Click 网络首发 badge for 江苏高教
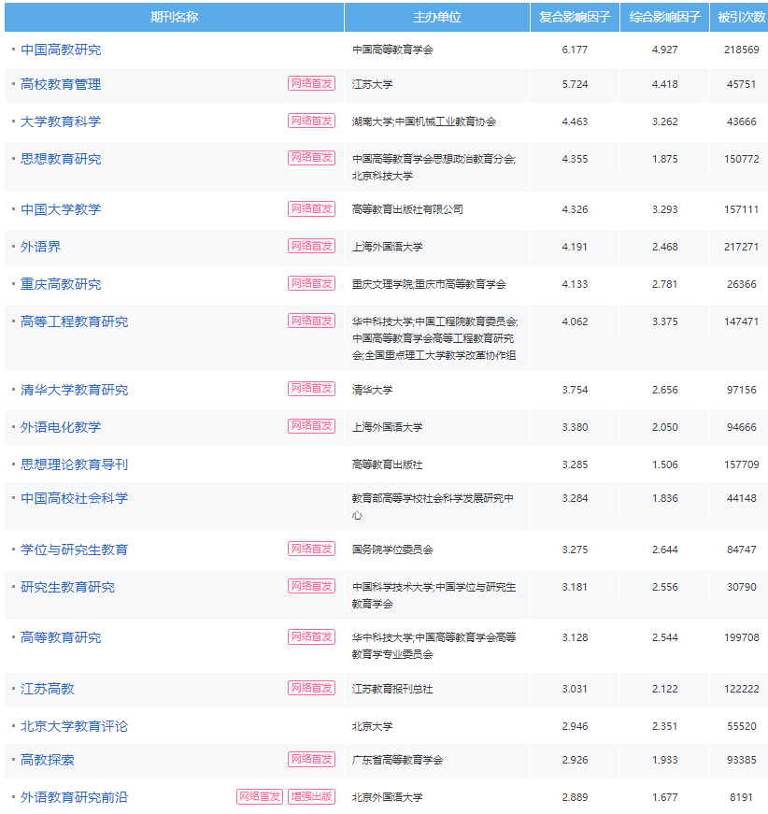 point(311,688)
